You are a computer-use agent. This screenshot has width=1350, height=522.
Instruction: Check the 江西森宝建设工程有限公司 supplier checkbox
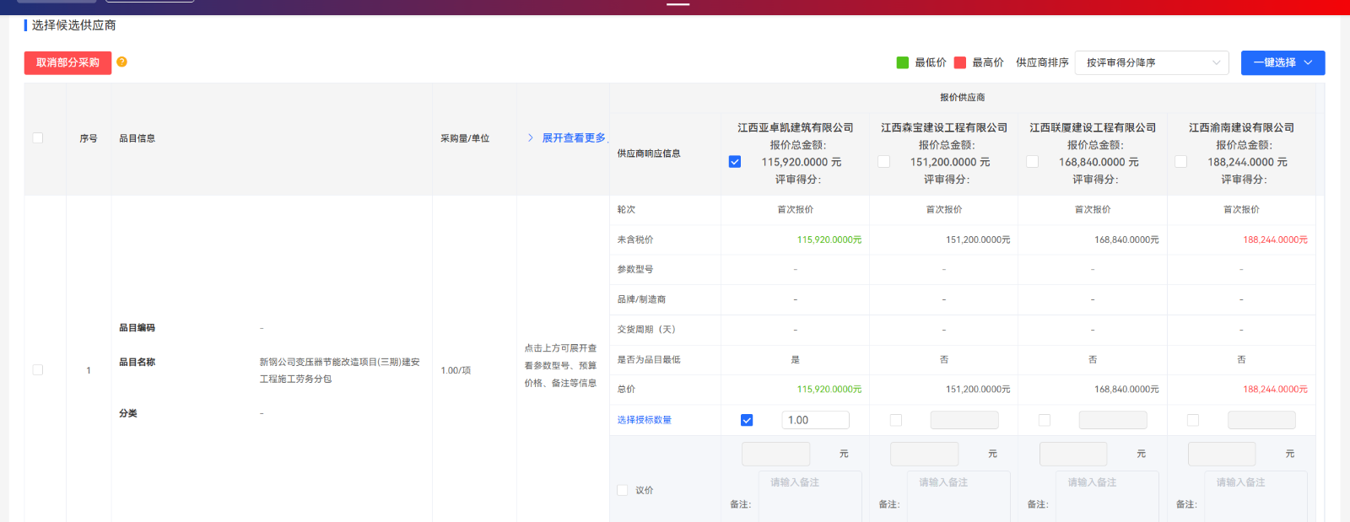pos(883,162)
